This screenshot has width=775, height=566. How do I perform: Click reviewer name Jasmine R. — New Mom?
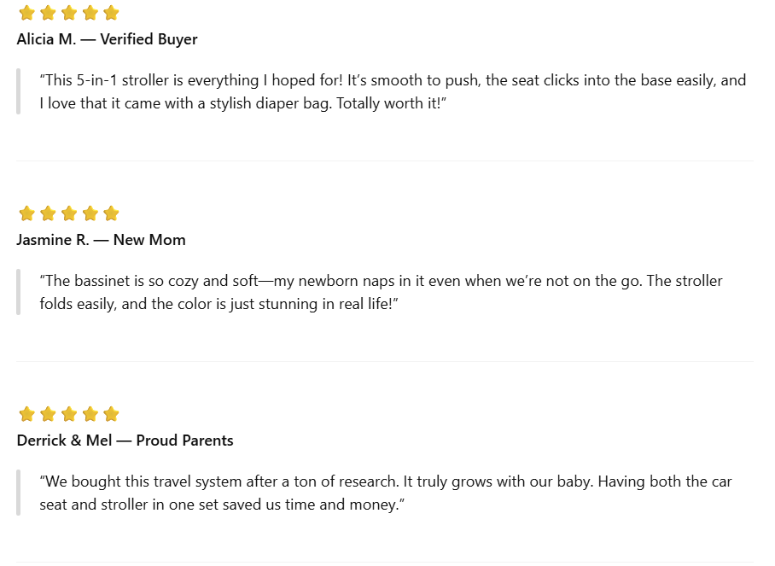click(101, 240)
